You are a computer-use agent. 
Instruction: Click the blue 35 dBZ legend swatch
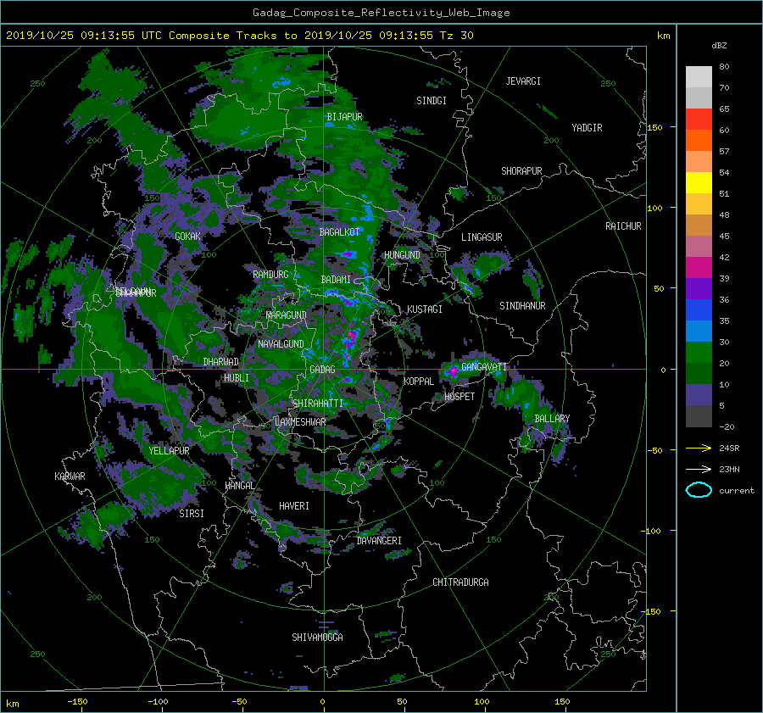tap(699, 309)
